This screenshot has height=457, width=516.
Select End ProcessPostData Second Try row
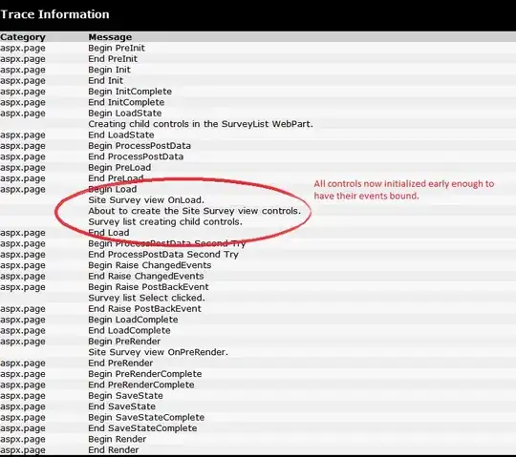[258, 255]
